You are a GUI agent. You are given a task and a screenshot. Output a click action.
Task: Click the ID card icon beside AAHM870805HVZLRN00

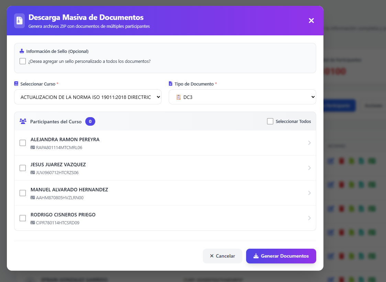tap(33, 198)
